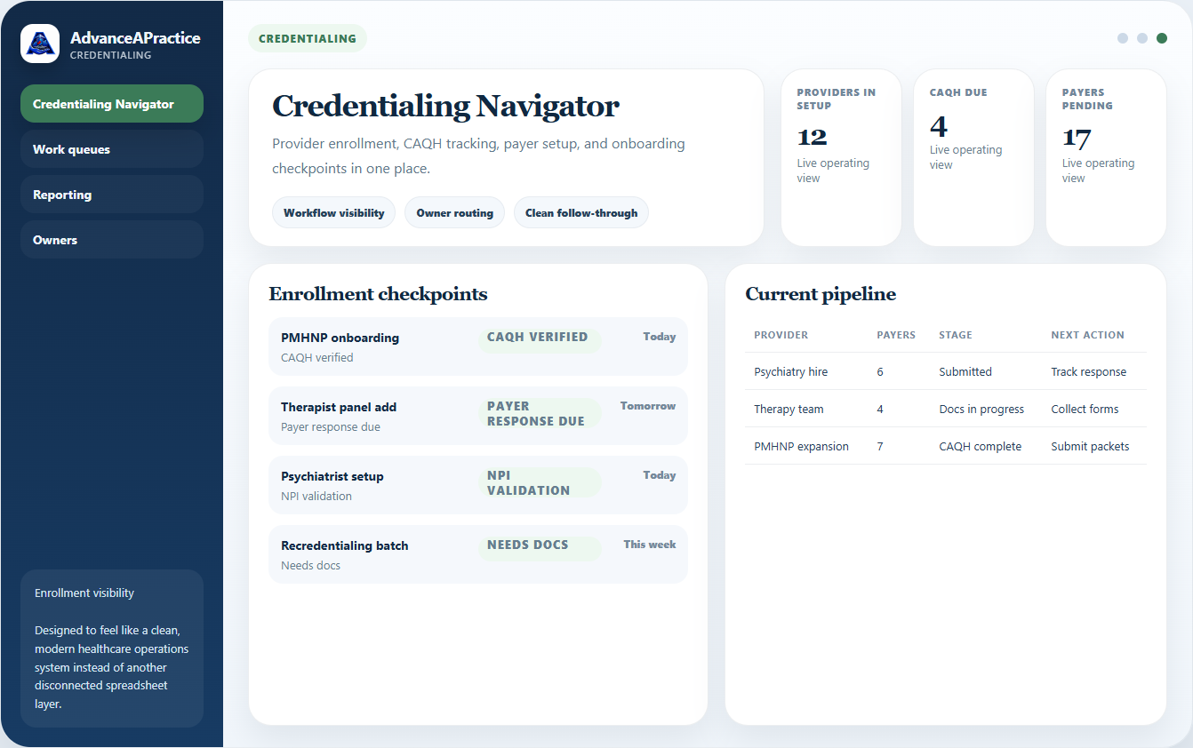Click the CAQH VERIFIED status badge

coord(536,338)
